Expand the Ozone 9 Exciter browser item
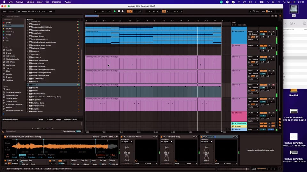This screenshot has width=307, height=172. click(28, 63)
